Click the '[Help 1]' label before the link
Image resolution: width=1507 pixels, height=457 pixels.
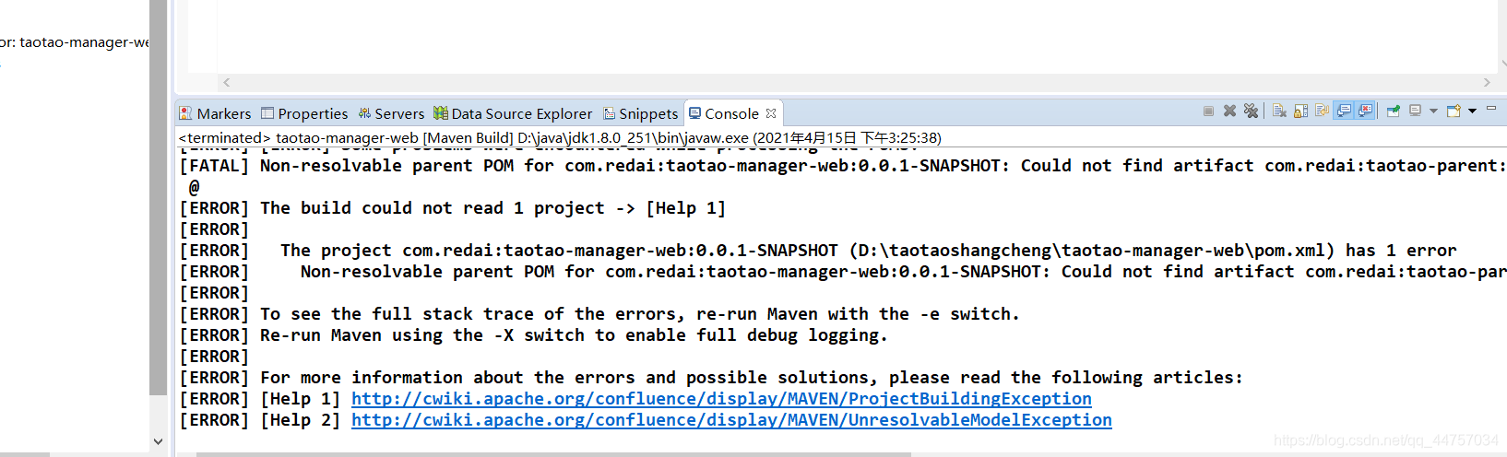pos(301,399)
